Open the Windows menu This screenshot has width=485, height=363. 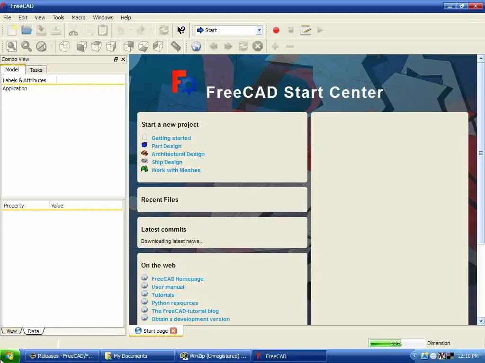pos(103,17)
